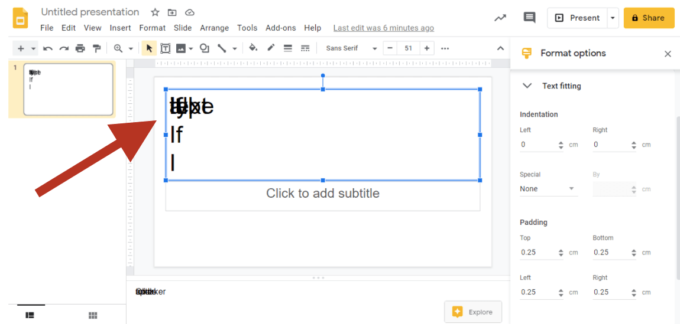Image resolution: width=680 pixels, height=324 pixels.
Task: Select the Paint format tool
Action: [x=97, y=48]
